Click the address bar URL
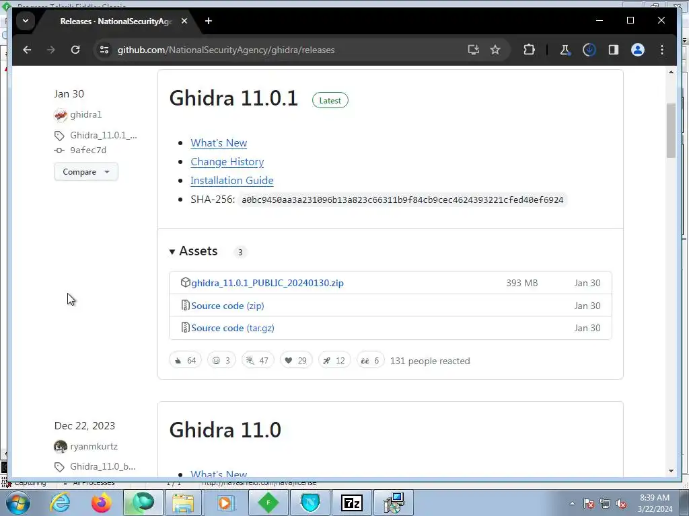Screen dimensions: 689x516 pyautogui.click(x=226, y=50)
